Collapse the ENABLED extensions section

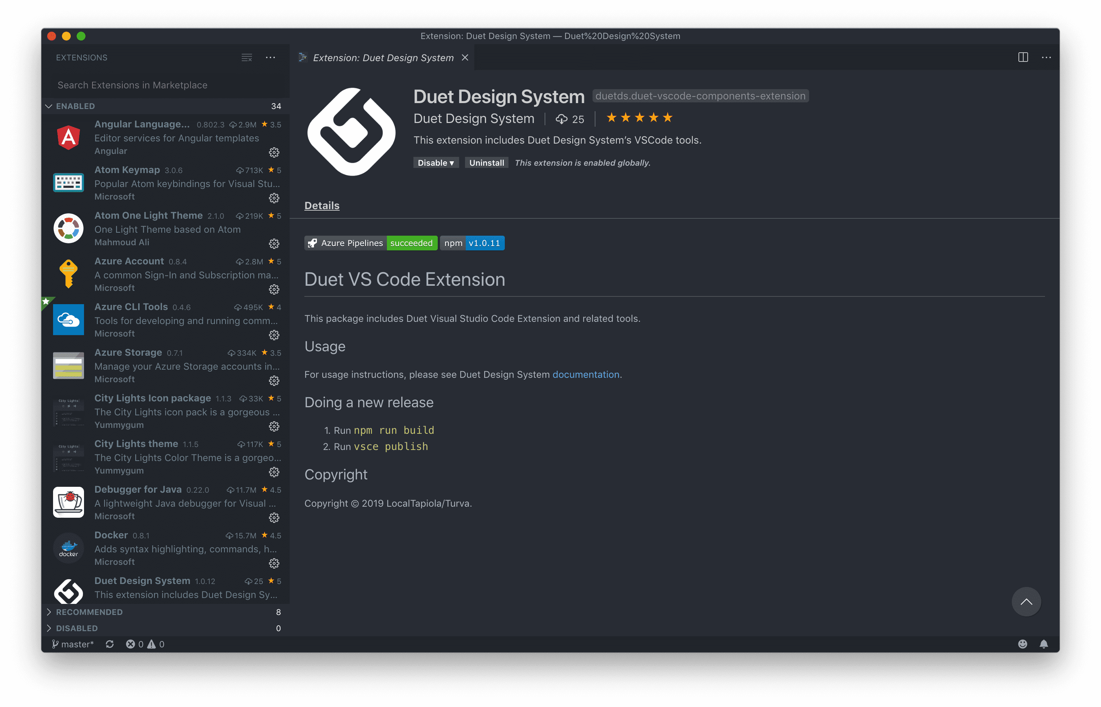(x=165, y=106)
